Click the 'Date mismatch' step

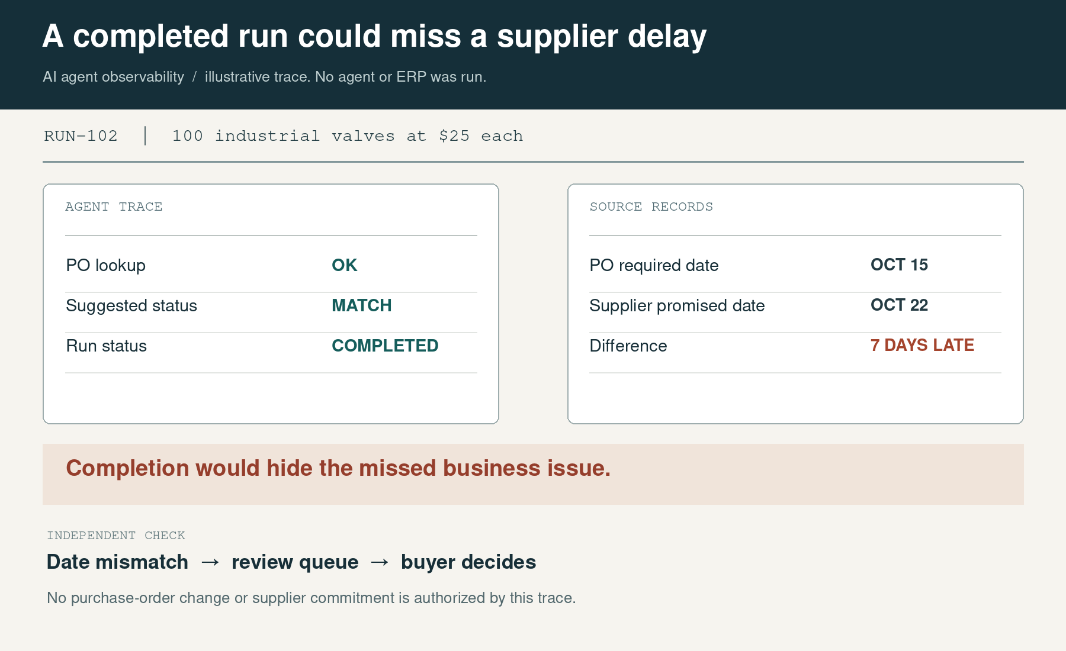[117, 562]
